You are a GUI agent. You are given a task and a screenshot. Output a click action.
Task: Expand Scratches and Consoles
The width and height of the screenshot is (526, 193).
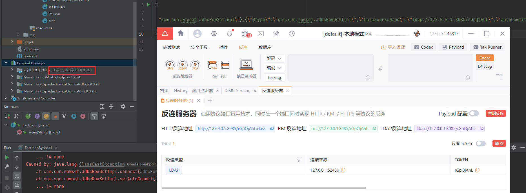click(x=6, y=98)
